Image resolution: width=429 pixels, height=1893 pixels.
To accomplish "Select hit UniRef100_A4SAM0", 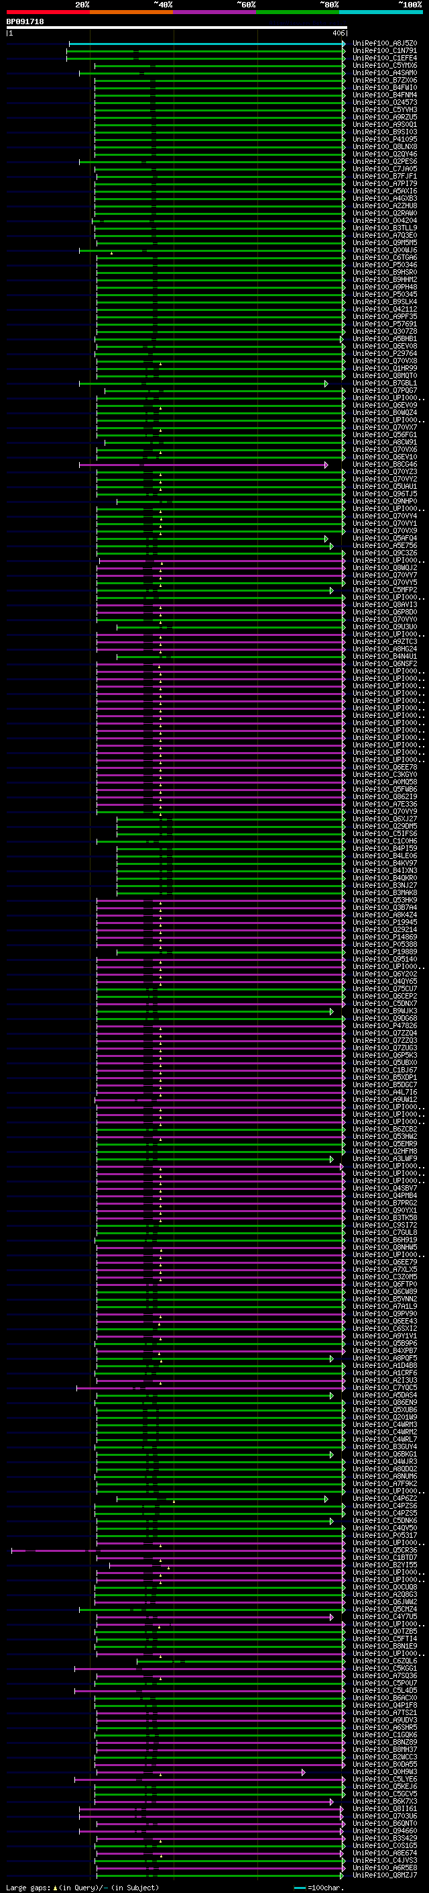I will tap(385, 73).
